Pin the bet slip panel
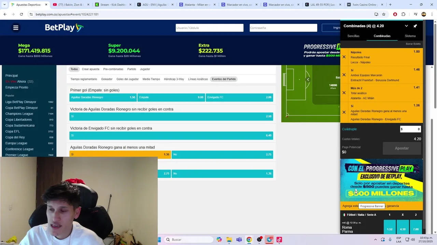Image resolution: width=437 pixels, height=245 pixels. [x=415, y=26]
